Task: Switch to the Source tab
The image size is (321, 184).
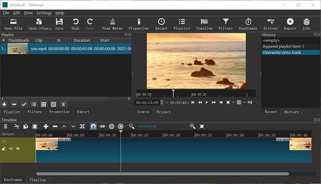Action: [x=143, y=112]
